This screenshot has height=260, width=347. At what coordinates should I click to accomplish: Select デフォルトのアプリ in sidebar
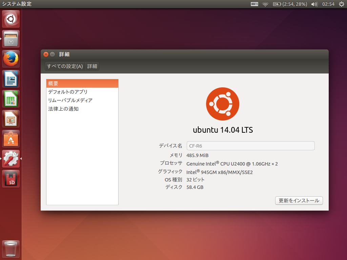click(82, 92)
